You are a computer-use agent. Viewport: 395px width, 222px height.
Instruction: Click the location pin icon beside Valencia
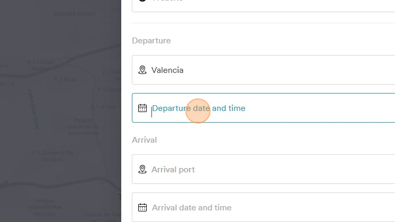pos(142,70)
